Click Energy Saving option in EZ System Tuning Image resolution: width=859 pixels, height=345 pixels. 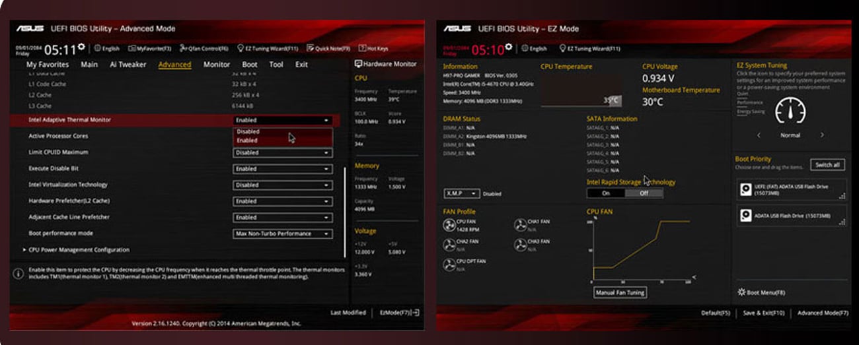click(750, 111)
